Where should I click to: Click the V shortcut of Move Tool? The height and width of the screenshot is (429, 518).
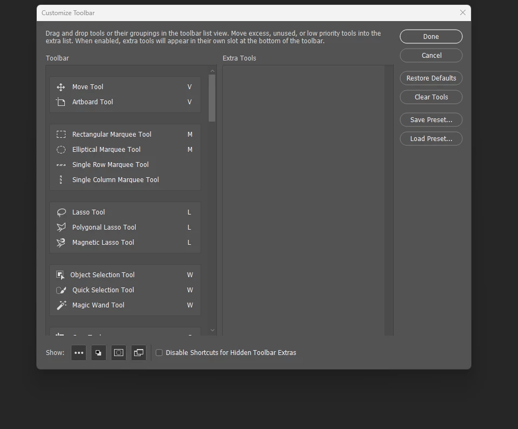(x=190, y=87)
